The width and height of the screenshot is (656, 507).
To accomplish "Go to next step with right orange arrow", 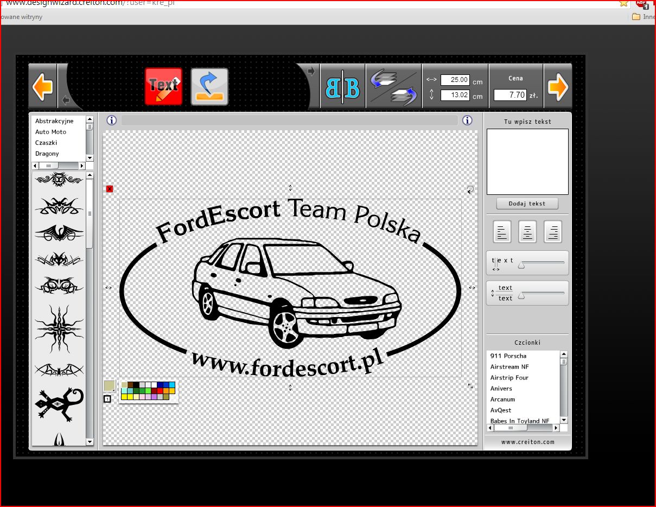I will pos(558,87).
